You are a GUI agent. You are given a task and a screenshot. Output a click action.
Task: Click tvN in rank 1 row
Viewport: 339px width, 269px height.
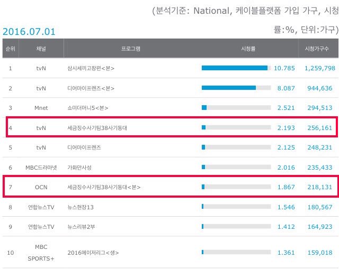pyautogui.click(x=41, y=68)
